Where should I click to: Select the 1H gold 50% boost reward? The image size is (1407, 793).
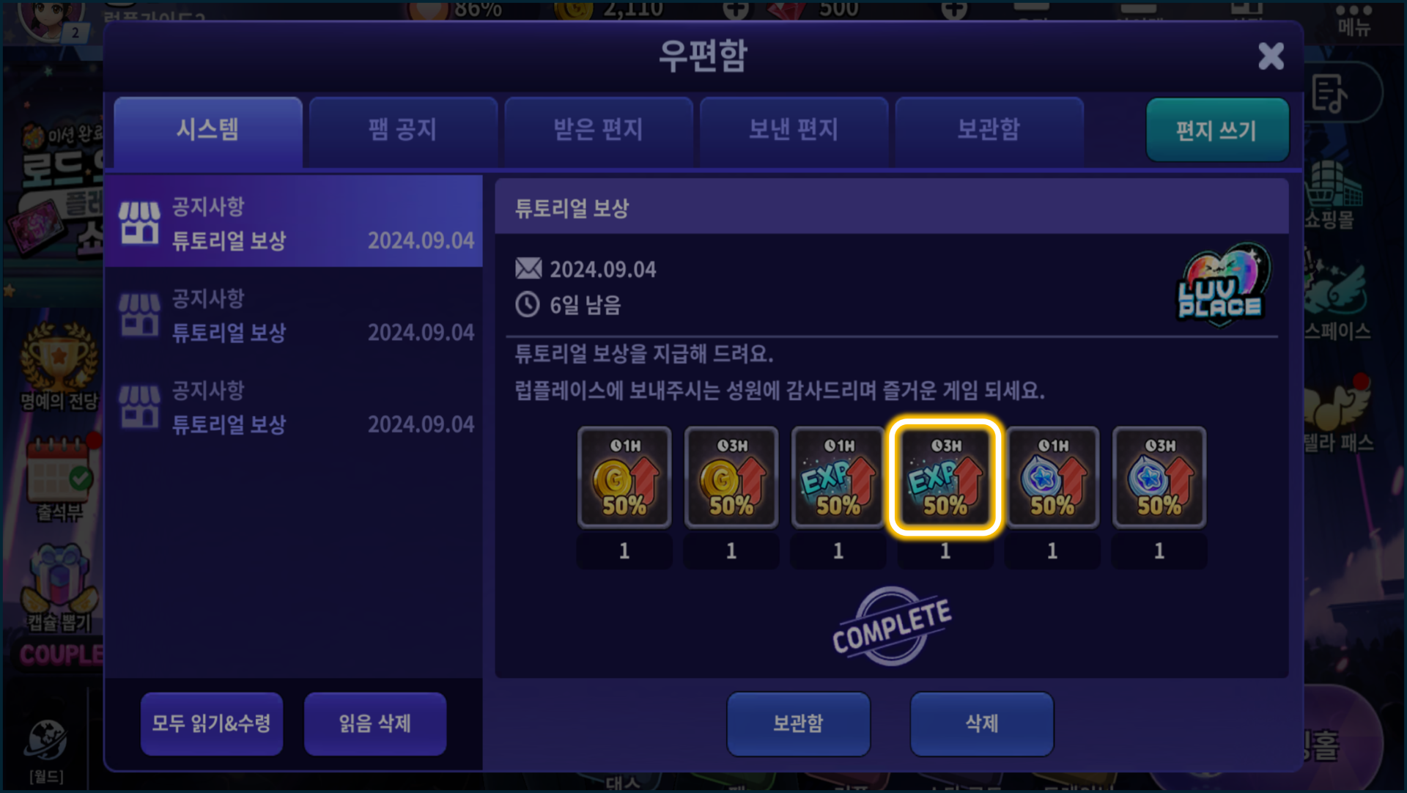pyautogui.click(x=624, y=477)
